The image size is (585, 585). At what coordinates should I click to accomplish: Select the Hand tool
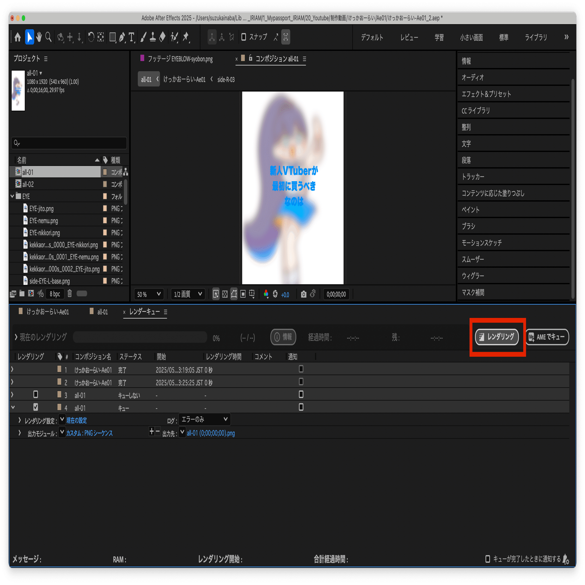(x=39, y=37)
